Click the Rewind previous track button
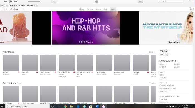The image size is (195, 108). (x=6, y=1)
